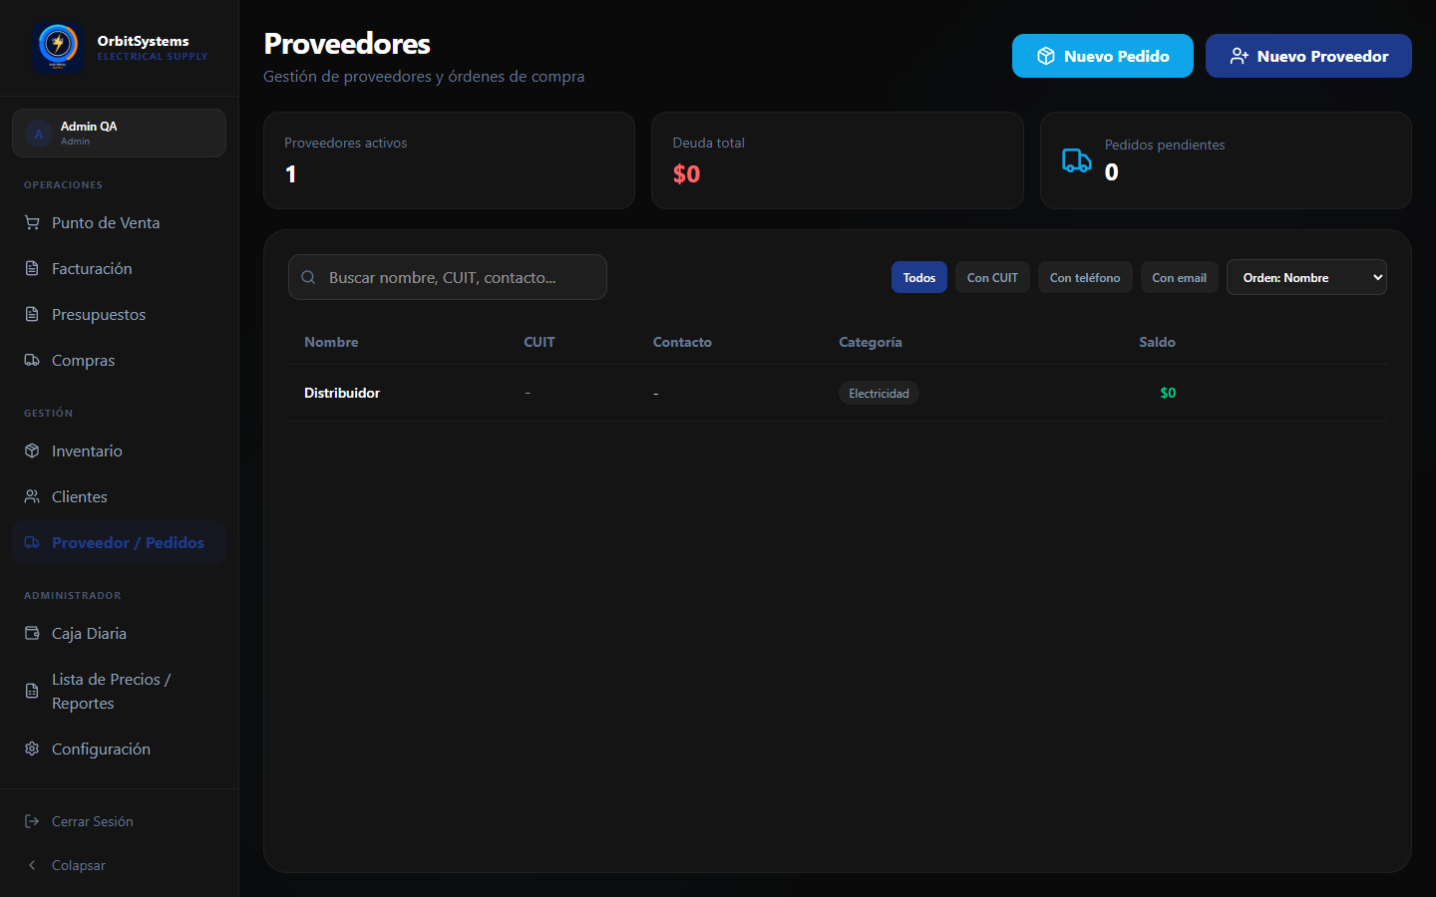
Task: Focus the Buscar nombre, CUIT, contacto search field
Action: pyautogui.click(x=448, y=277)
